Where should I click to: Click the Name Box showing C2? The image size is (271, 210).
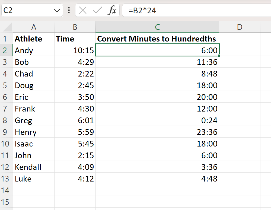[27, 11]
